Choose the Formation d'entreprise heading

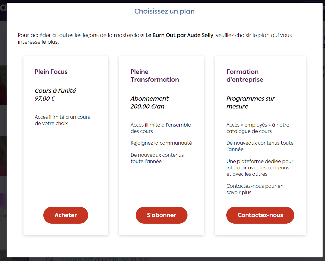pos(245,76)
